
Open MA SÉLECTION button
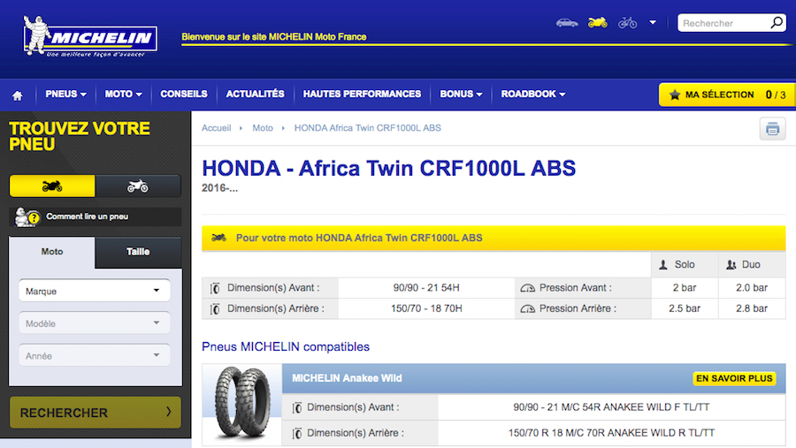click(x=727, y=95)
